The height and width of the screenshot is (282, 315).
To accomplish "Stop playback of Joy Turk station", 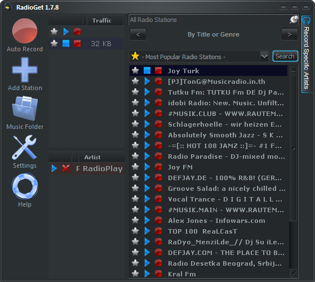I will click(147, 71).
